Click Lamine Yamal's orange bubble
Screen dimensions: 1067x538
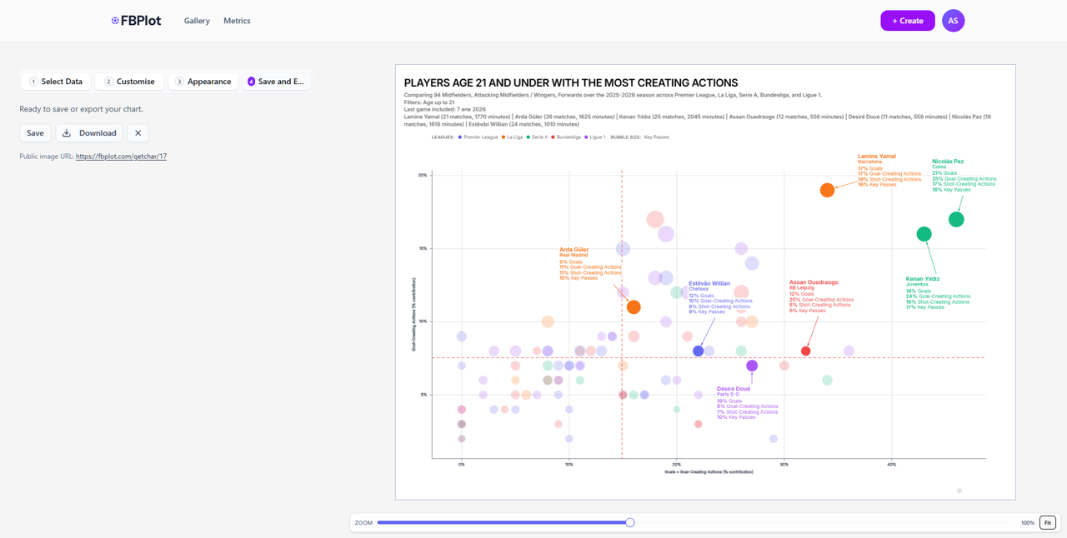827,190
